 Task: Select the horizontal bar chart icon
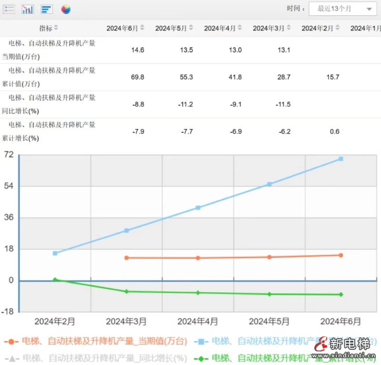(x=46, y=9)
